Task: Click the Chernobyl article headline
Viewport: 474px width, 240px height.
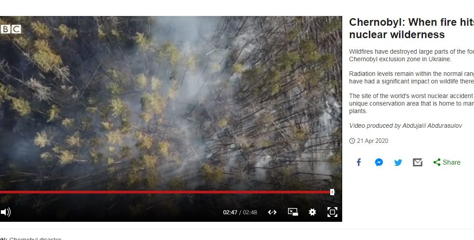Action: click(411, 28)
